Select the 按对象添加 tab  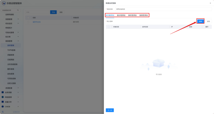coord(110,15)
